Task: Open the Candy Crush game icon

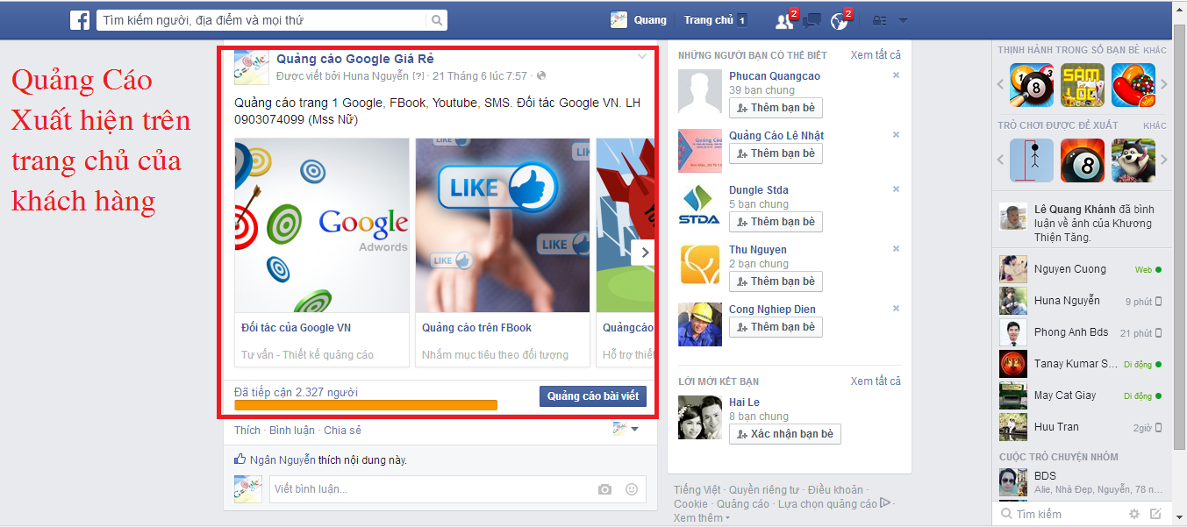Action: (1133, 85)
